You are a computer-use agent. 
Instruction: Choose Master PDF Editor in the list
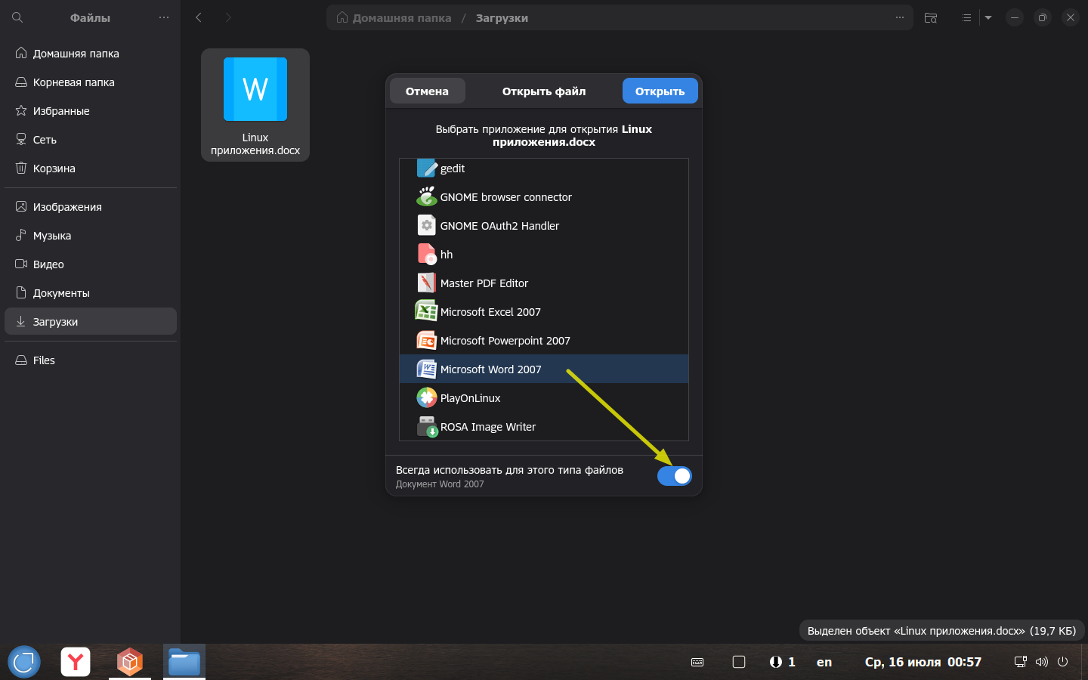click(x=544, y=283)
